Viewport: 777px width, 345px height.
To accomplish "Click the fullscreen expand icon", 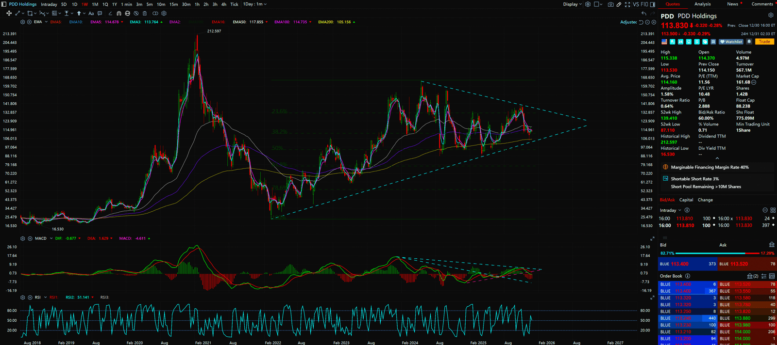I will click(627, 4).
